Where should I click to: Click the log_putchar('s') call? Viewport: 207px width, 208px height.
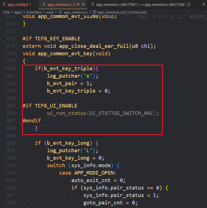(x=73, y=76)
